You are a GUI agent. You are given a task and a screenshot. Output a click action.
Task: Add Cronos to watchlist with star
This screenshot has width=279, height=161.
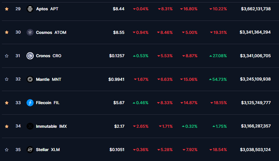(x=7, y=56)
